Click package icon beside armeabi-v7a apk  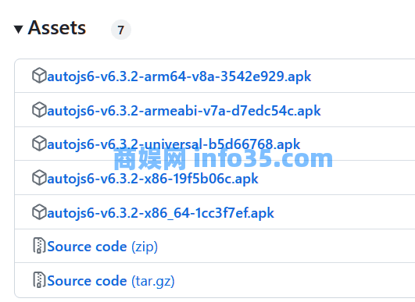click(39, 109)
